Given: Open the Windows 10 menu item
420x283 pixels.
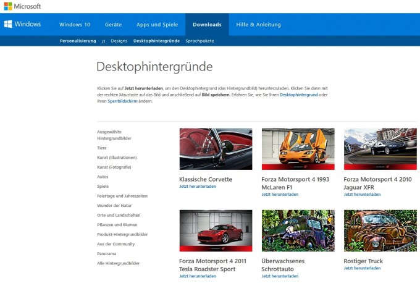Looking at the screenshot, I should 75,25.
